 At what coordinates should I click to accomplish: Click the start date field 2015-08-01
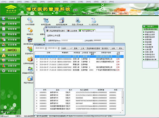40,48
